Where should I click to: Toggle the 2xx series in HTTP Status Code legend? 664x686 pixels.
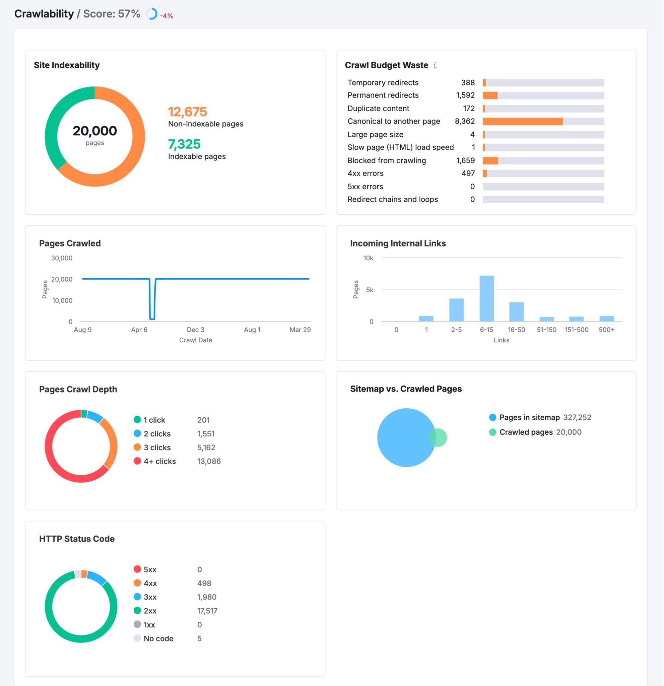point(150,611)
